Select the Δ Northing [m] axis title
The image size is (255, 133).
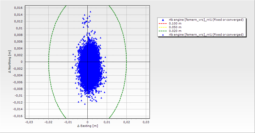point(10,62)
